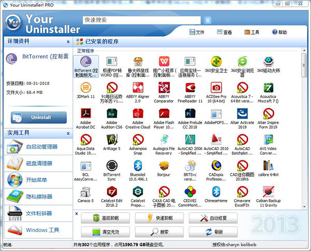Image resolution: width=311 pixels, height=251 pixels.
Task: Click the 搜索 button
Action: click(159, 232)
